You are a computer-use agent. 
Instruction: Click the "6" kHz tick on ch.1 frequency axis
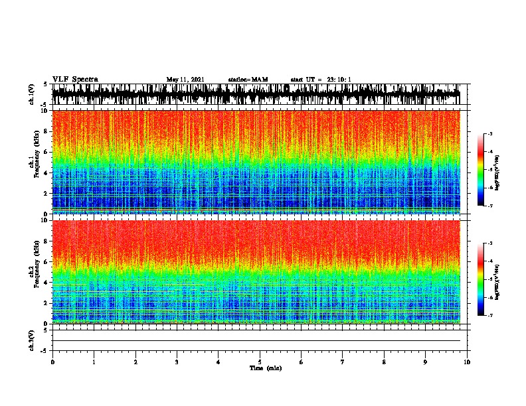click(46, 152)
